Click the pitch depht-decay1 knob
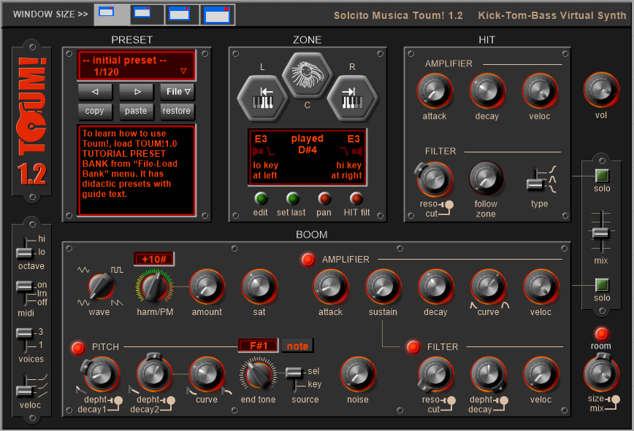The height and width of the screenshot is (431, 634). click(x=100, y=374)
